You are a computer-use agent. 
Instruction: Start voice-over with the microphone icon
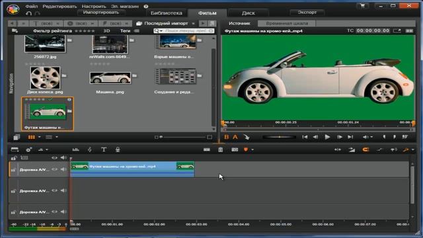[118, 149]
